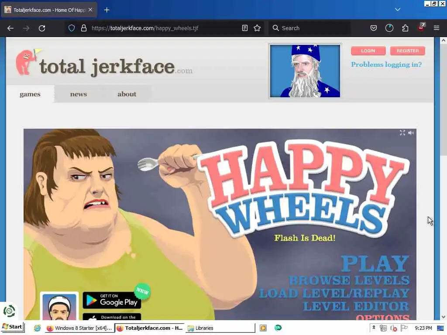Click the vertical scrollbar thumb

[444, 100]
